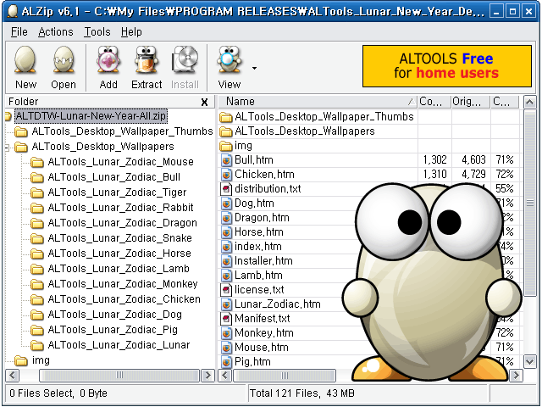
Task: Select ALTools_Lunar_Zodiac_Bull folder in tree
Action: (113, 177)
